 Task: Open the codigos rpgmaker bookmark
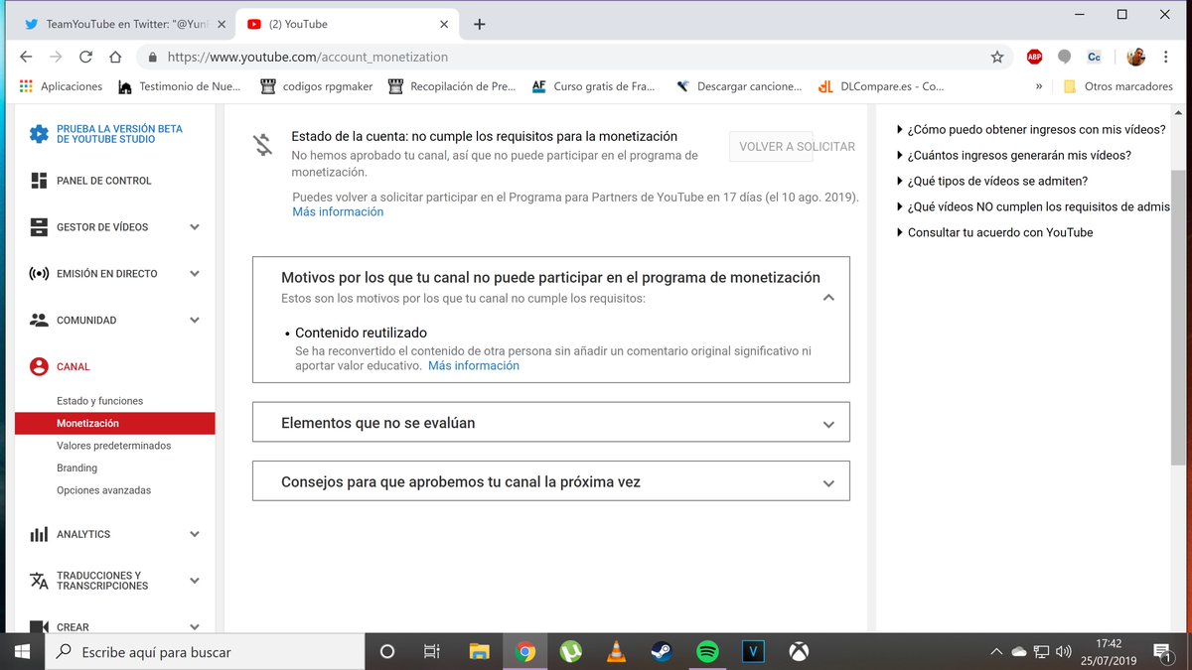[317, 86]
